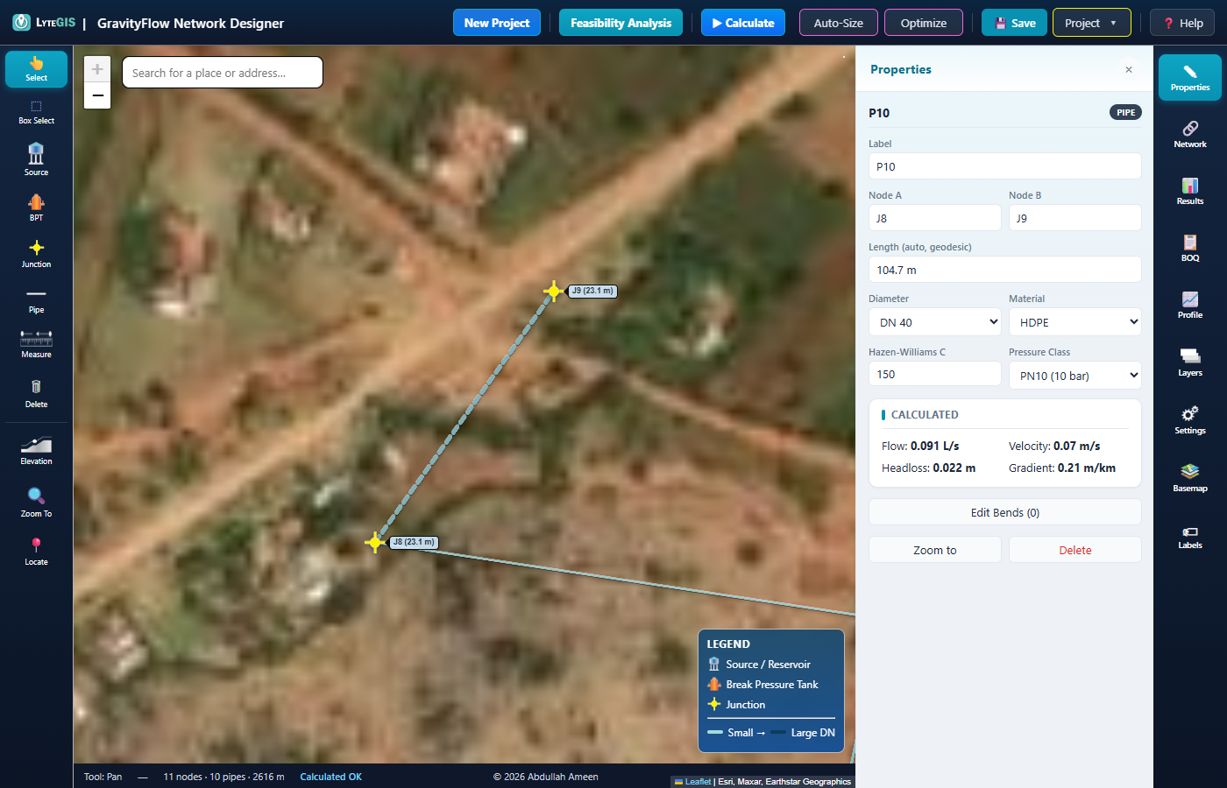Open the Network panel

1189,135
